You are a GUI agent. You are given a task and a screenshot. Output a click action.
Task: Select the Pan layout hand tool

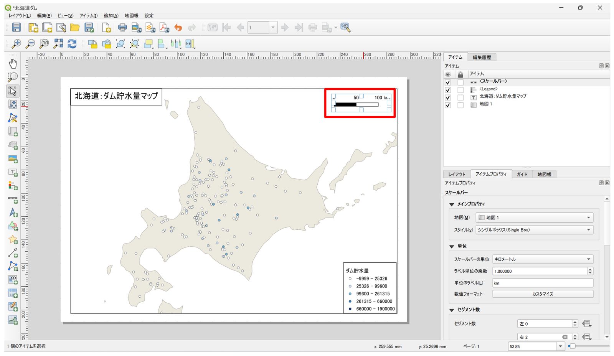coord(13,63)
